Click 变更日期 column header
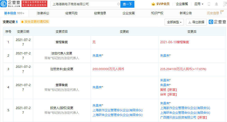 click(23, 32)
